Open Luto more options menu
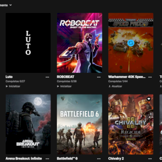The image size is (162, 162). pyautogui.click(x=47, y=77)
